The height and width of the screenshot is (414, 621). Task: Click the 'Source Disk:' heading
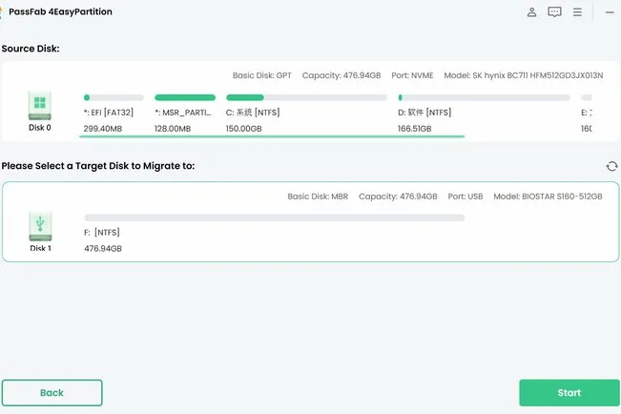pyautogui.click(x=31, y=49)
